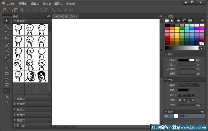The width and height of the screenshot is (208, 131).
Task: Flip horizontally with the triangle mirror icon
Action: (66, 10)
